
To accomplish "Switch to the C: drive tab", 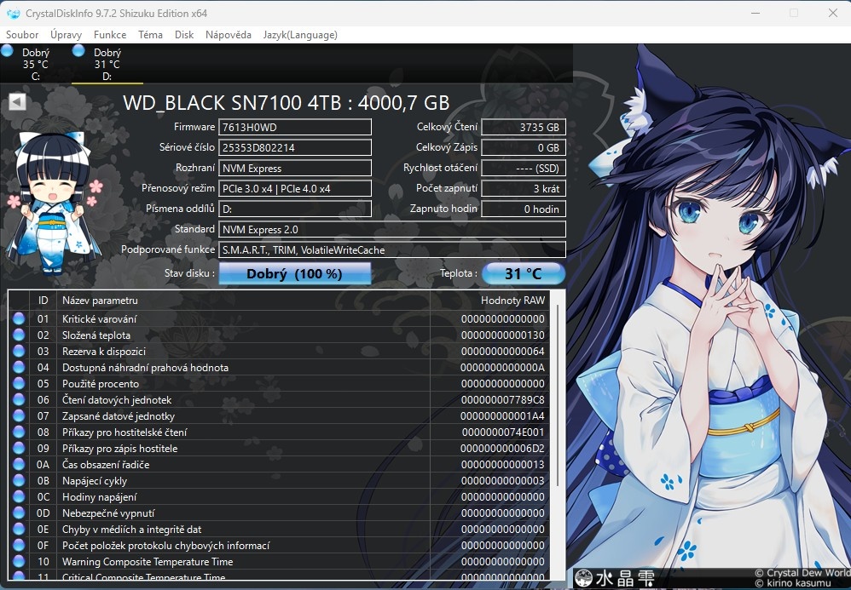I will [32, 64].
